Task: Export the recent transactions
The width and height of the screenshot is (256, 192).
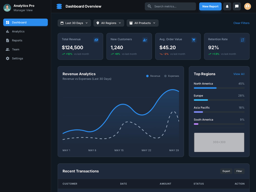Action: click(226, 171)
